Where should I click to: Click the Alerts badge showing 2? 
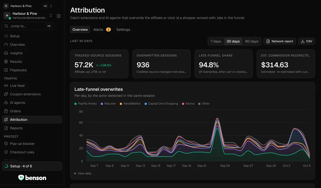pos(108,30)
